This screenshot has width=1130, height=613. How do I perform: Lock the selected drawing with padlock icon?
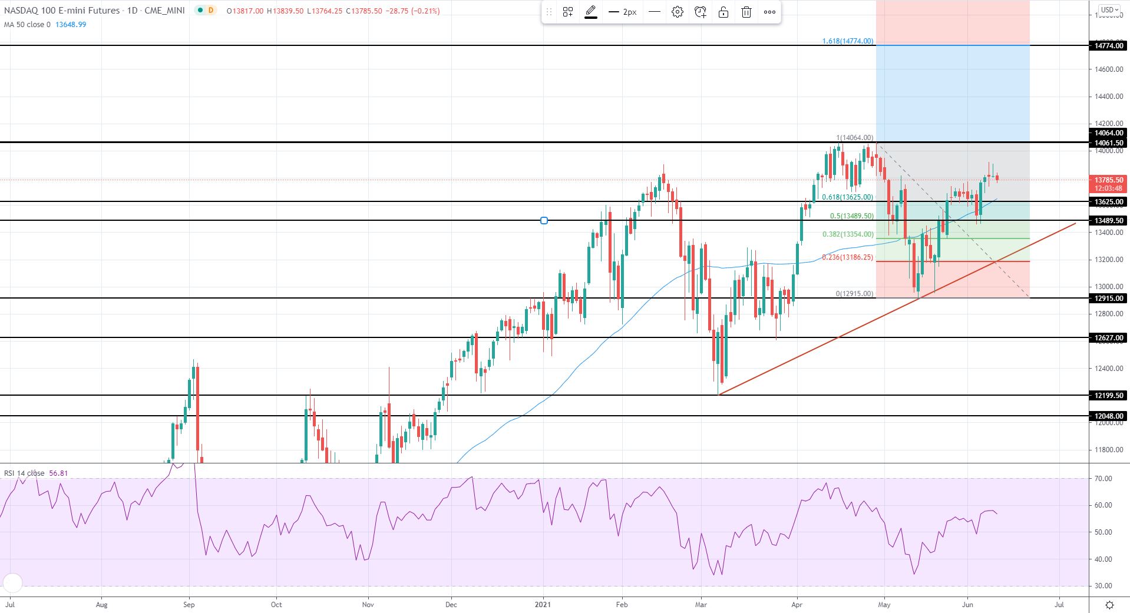click(723, 12)
